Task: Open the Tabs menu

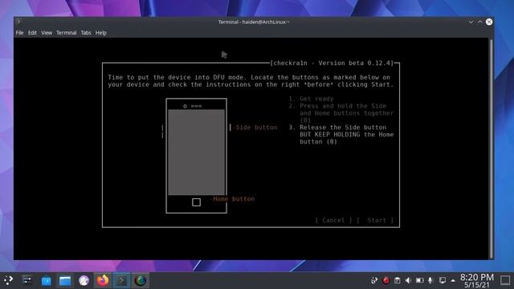Action: [x=86, y=33]
